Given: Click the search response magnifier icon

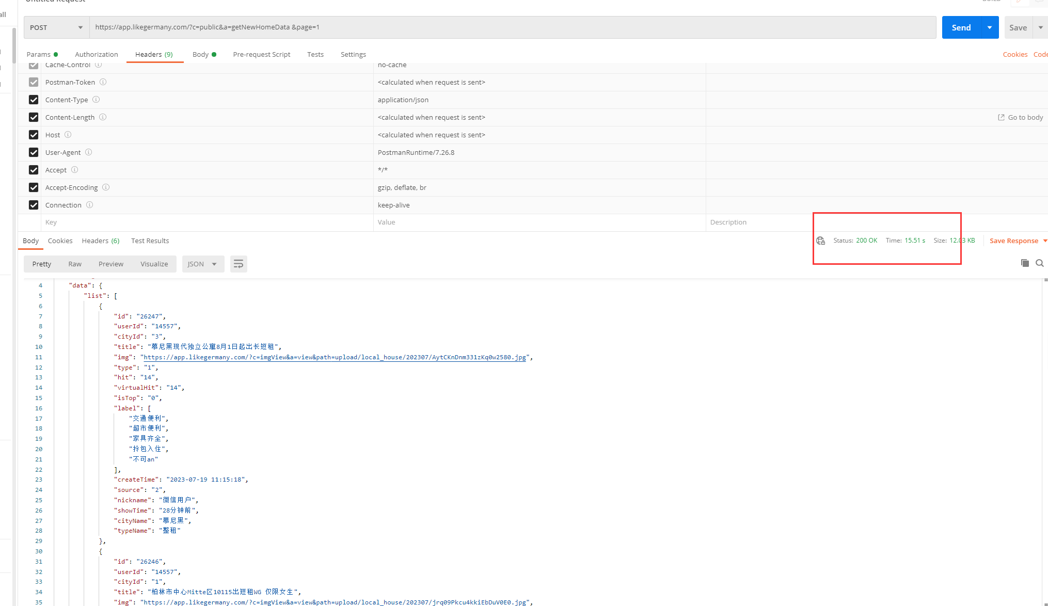Looking at the screenshot, I should point(1040,263).
